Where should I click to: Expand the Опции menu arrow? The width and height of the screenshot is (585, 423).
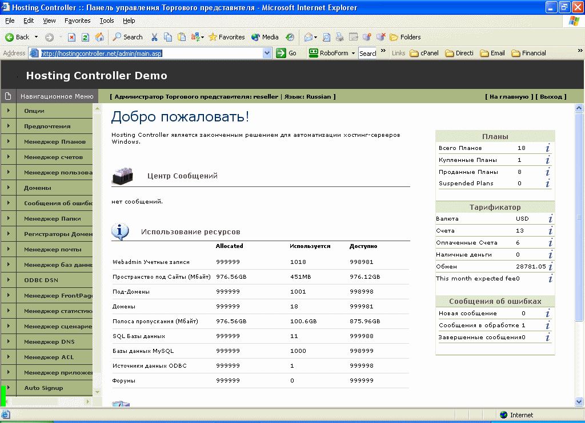[8, 111]
